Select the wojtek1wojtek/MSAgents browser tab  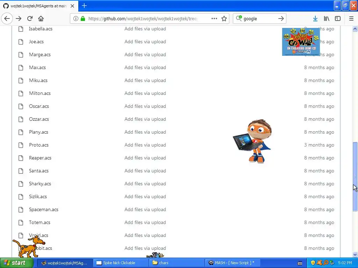click(39, 6)
